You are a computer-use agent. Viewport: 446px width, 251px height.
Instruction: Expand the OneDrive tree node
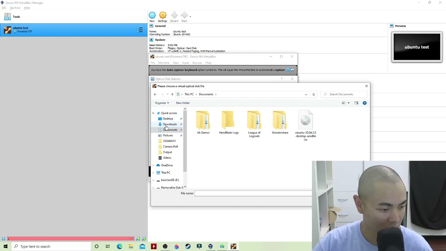153,165
